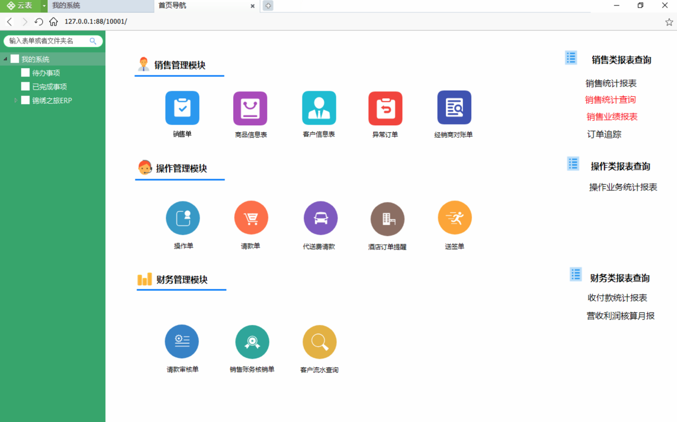The height and width of the screenshot is (422, 677).
Task: Expand the 锦绣之旅ERP tree node
Action: click(16, 100)
